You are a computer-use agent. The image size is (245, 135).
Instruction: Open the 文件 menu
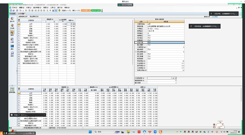pyautogui.click(x=14, y=8)
